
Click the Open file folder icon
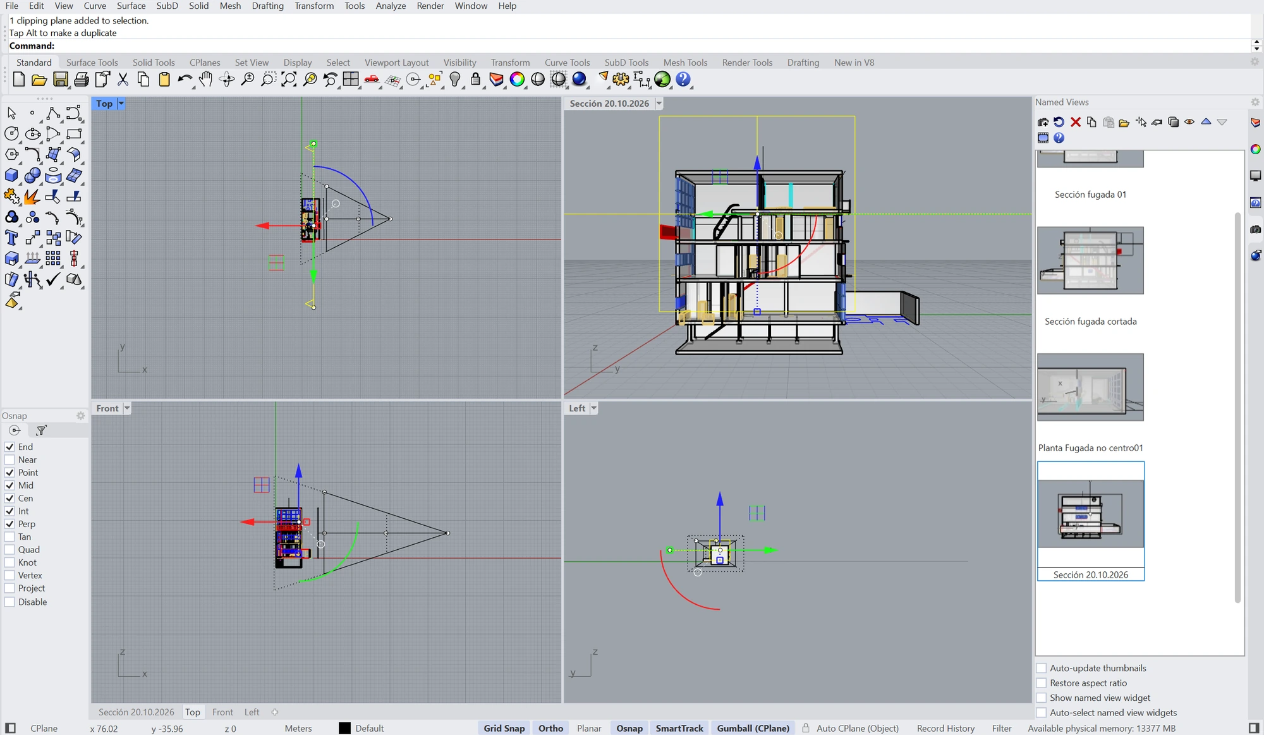click(39, 80)
